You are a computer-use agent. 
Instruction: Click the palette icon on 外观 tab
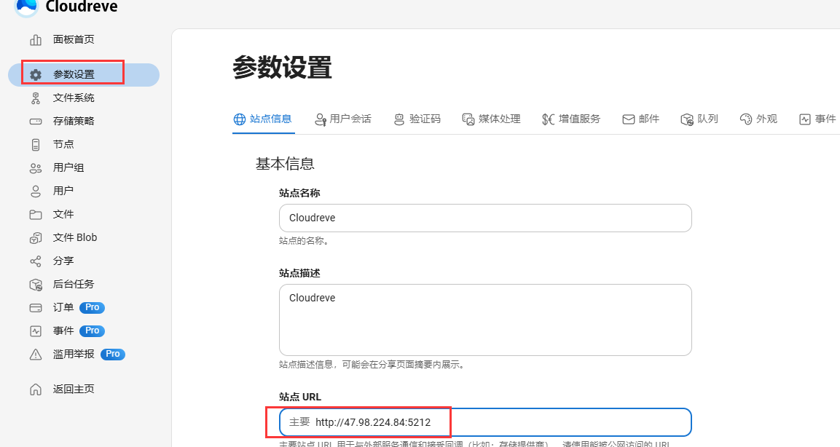click(x=746, y=119)
